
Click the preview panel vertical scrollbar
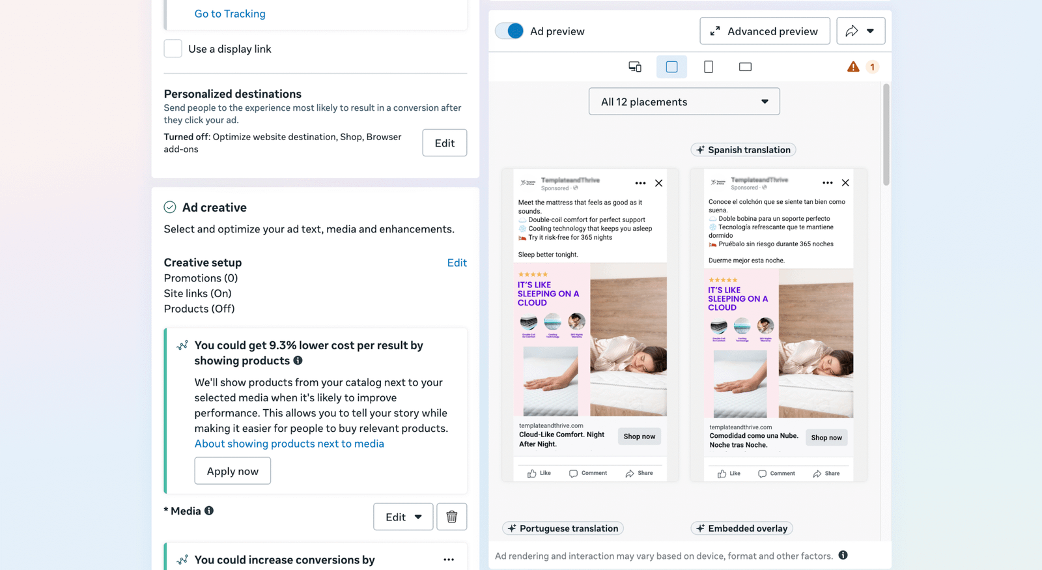pos(886,134)
